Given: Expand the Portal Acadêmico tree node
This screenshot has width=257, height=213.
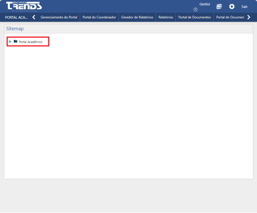Looking at the screenshot, I should tap(10, 41).
